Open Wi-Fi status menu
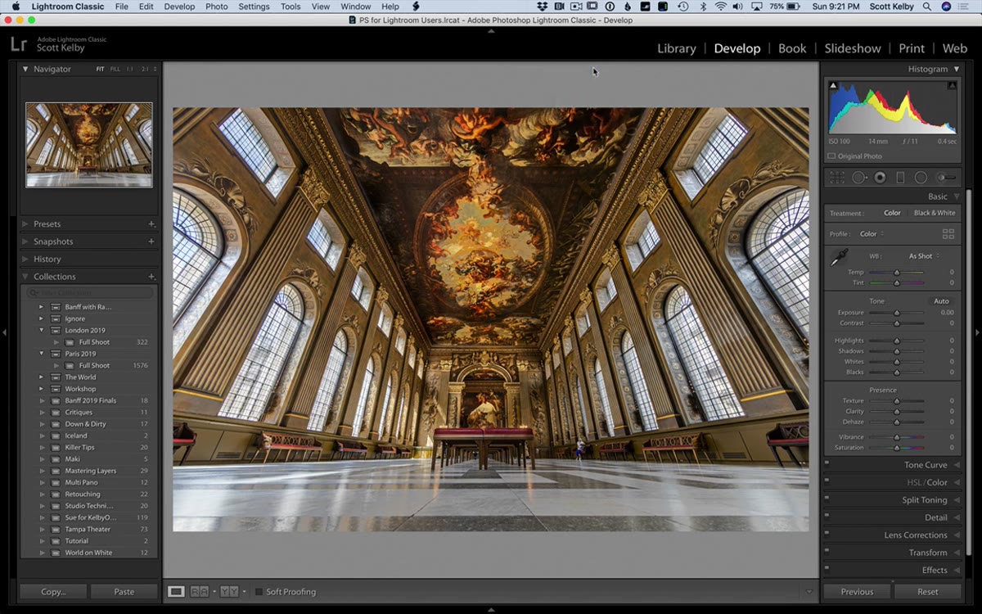 pyautogui.click(x=720, y=7)
